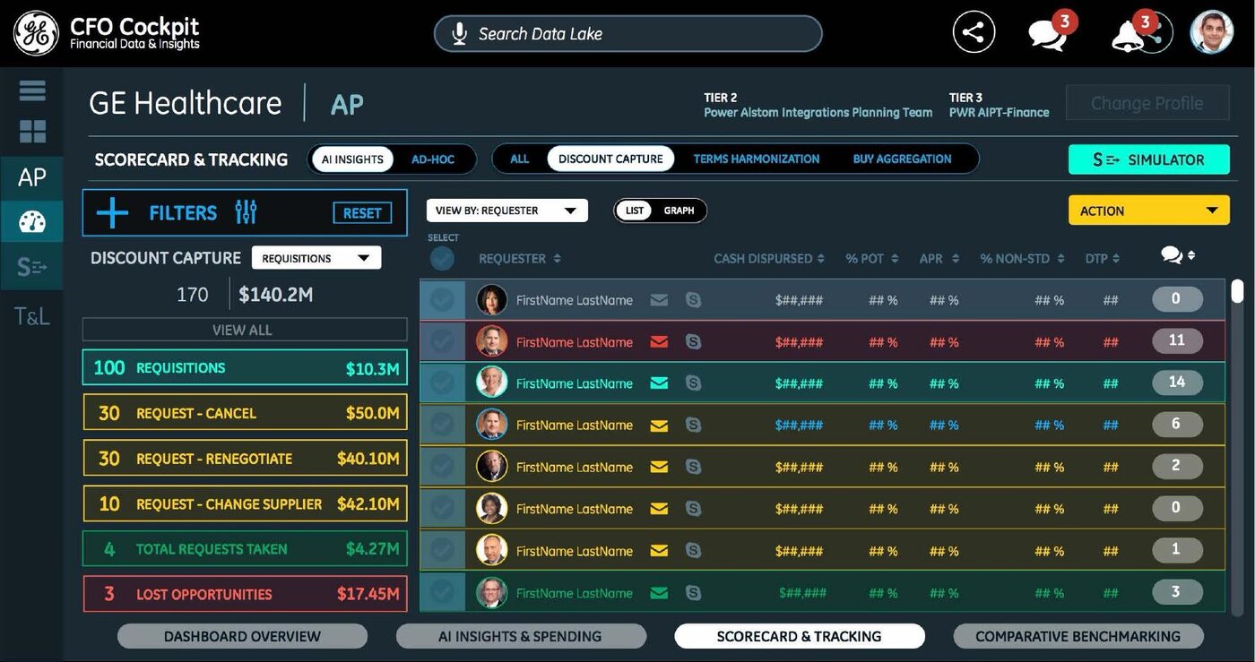
Task: Select the Discount Capture tab
Action: pos(610,159)
